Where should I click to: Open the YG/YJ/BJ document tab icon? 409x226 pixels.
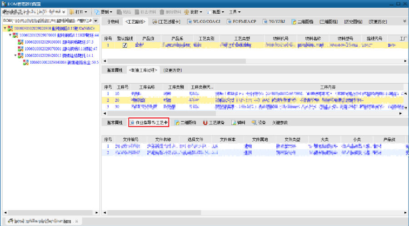[x=265, y=22]
